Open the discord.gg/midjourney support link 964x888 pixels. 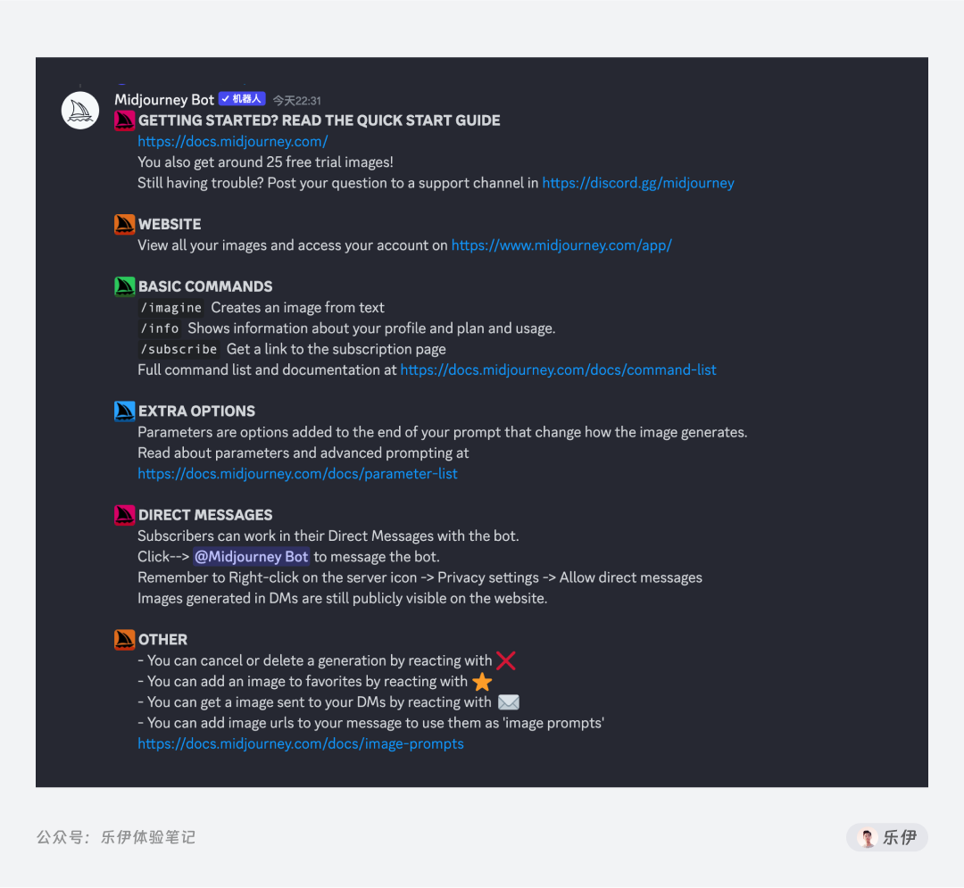click(638, 183)
